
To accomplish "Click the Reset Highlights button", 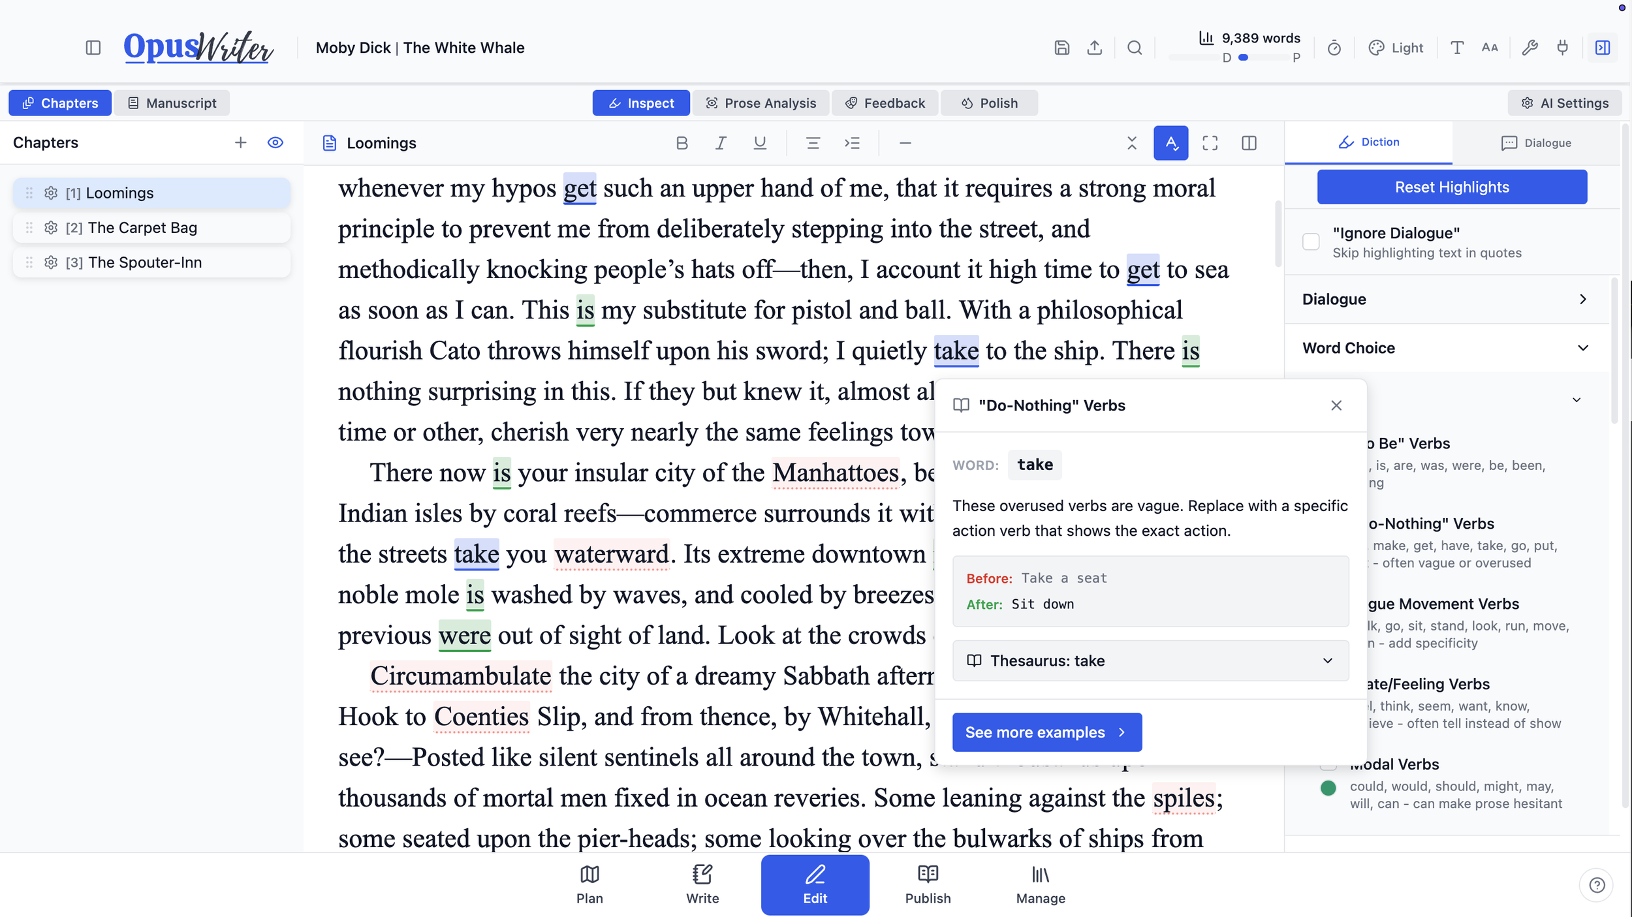I will tap(1452, 187).
